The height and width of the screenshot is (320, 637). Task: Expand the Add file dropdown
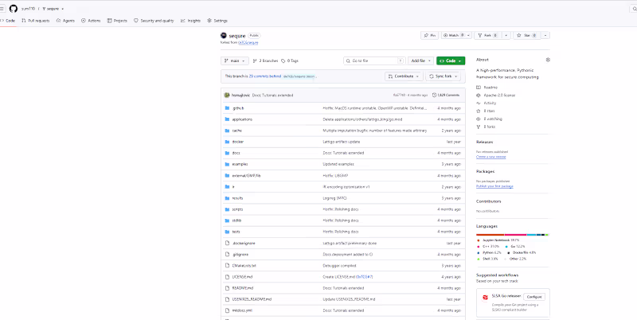[421, 60]
